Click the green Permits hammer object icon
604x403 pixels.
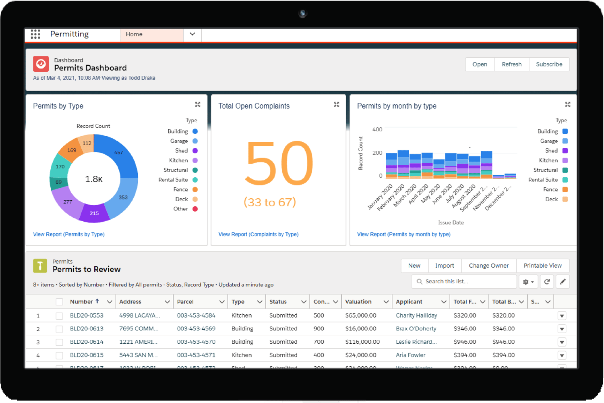[x=40, y=266]
